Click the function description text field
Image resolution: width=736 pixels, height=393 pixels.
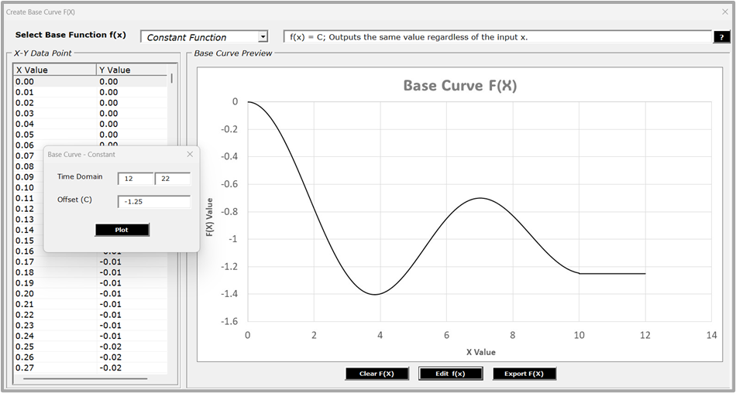[x=498, y=37]
